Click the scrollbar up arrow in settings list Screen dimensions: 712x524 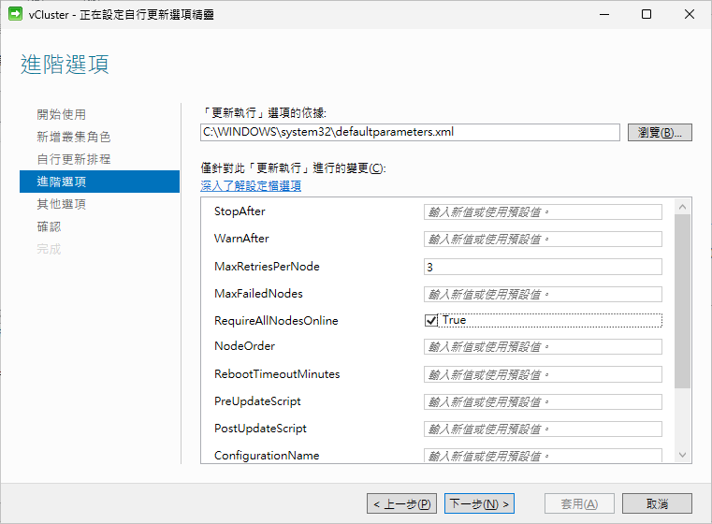point(682,206)
